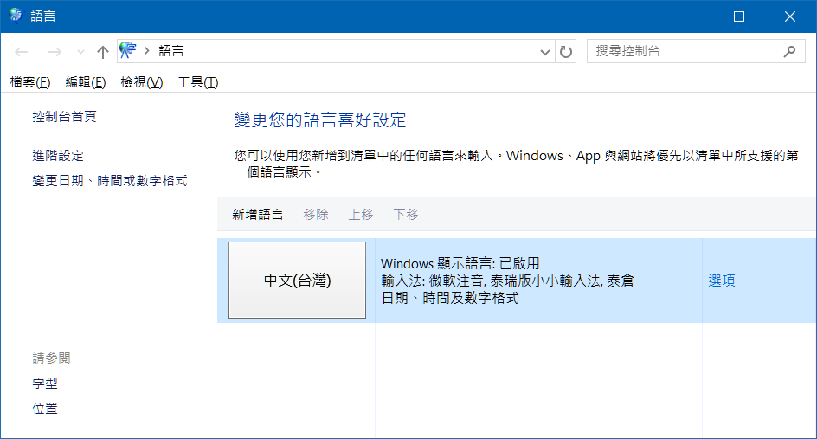Viewport: 817px width, 439px height.
Task: Open the 位置 link
Action: [45, 408]
